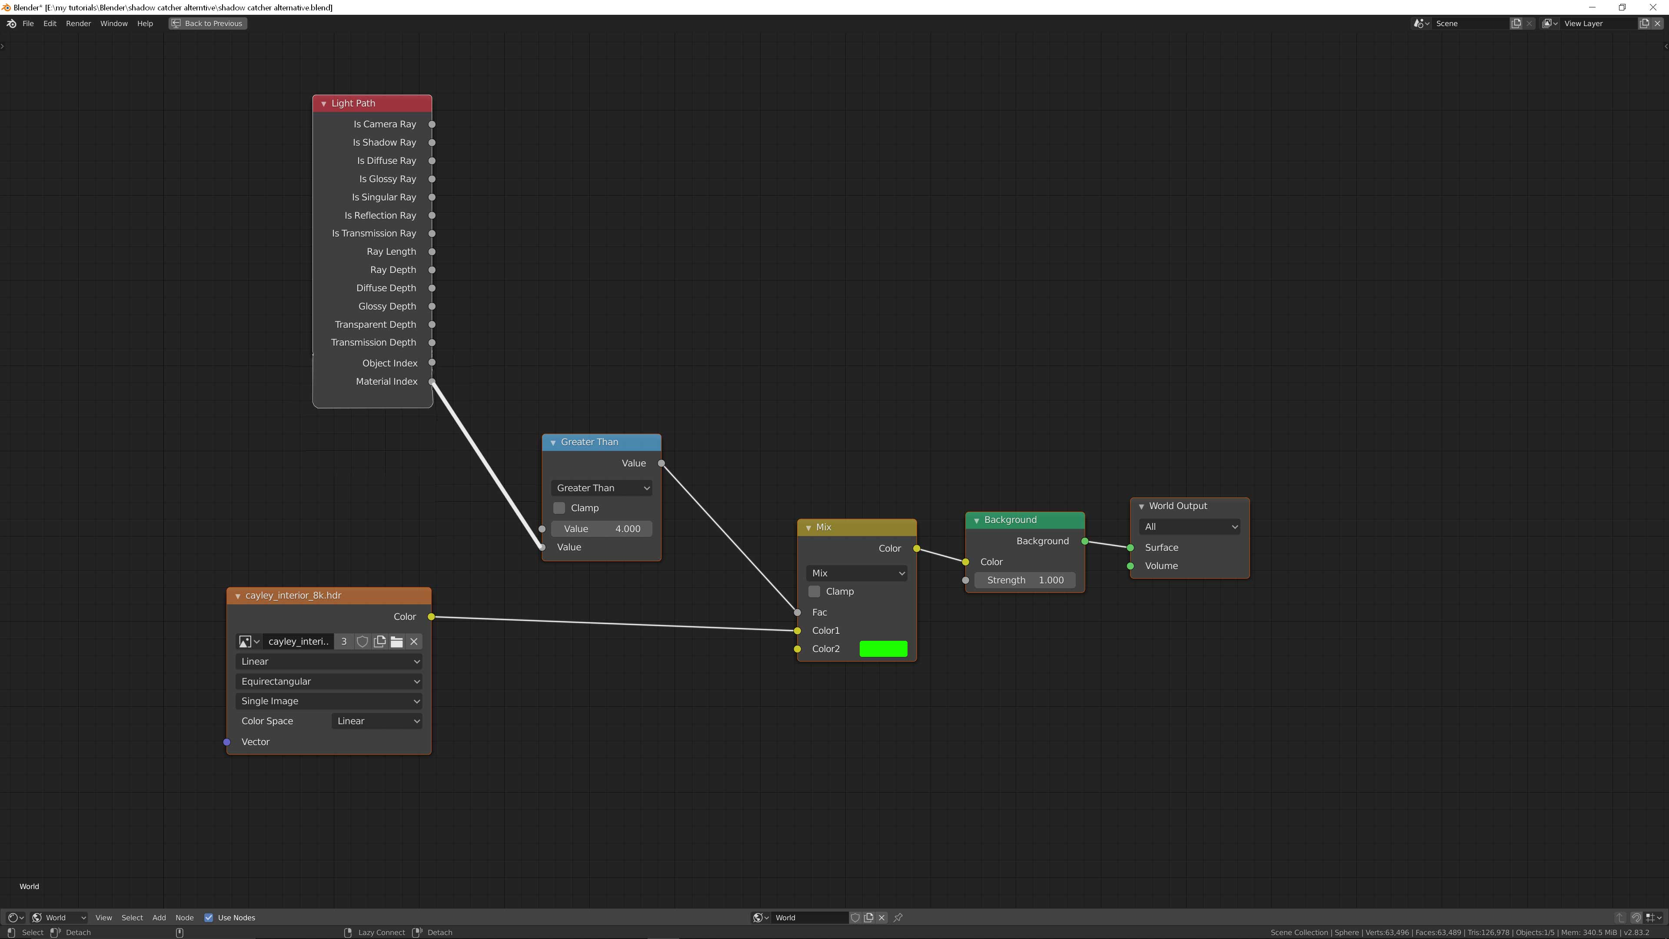Unlink image with X in cayley_interior node
This screenshot has width=1669, height=939.
[414, 642]
